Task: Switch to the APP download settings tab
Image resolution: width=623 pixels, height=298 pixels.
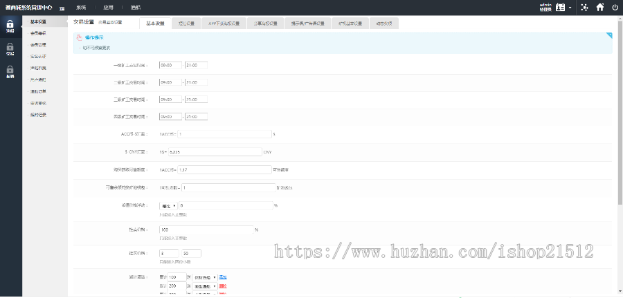Action: pos(224,24)
